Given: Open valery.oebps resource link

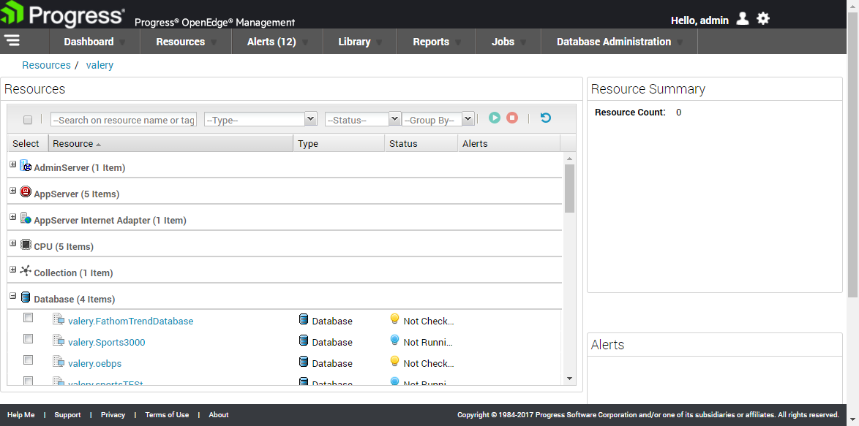Looking at the screenshot, I should (x=95, y=363).
